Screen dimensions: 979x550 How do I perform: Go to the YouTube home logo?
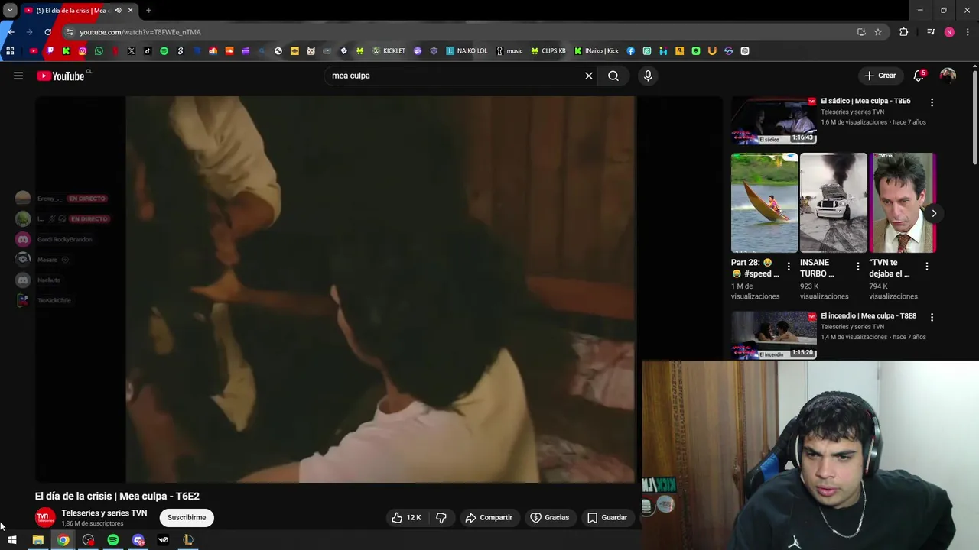[60, 76]
